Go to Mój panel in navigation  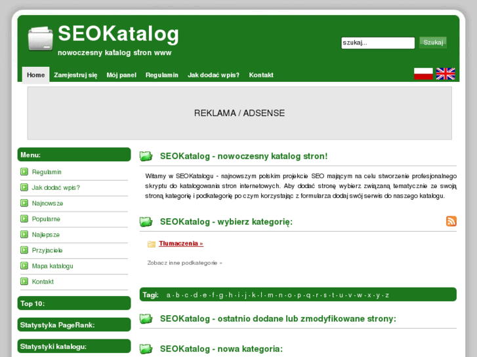coord(121,75)
